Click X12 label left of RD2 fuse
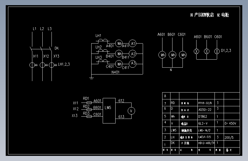The image size is (248, 161). (x=76, y=109)
